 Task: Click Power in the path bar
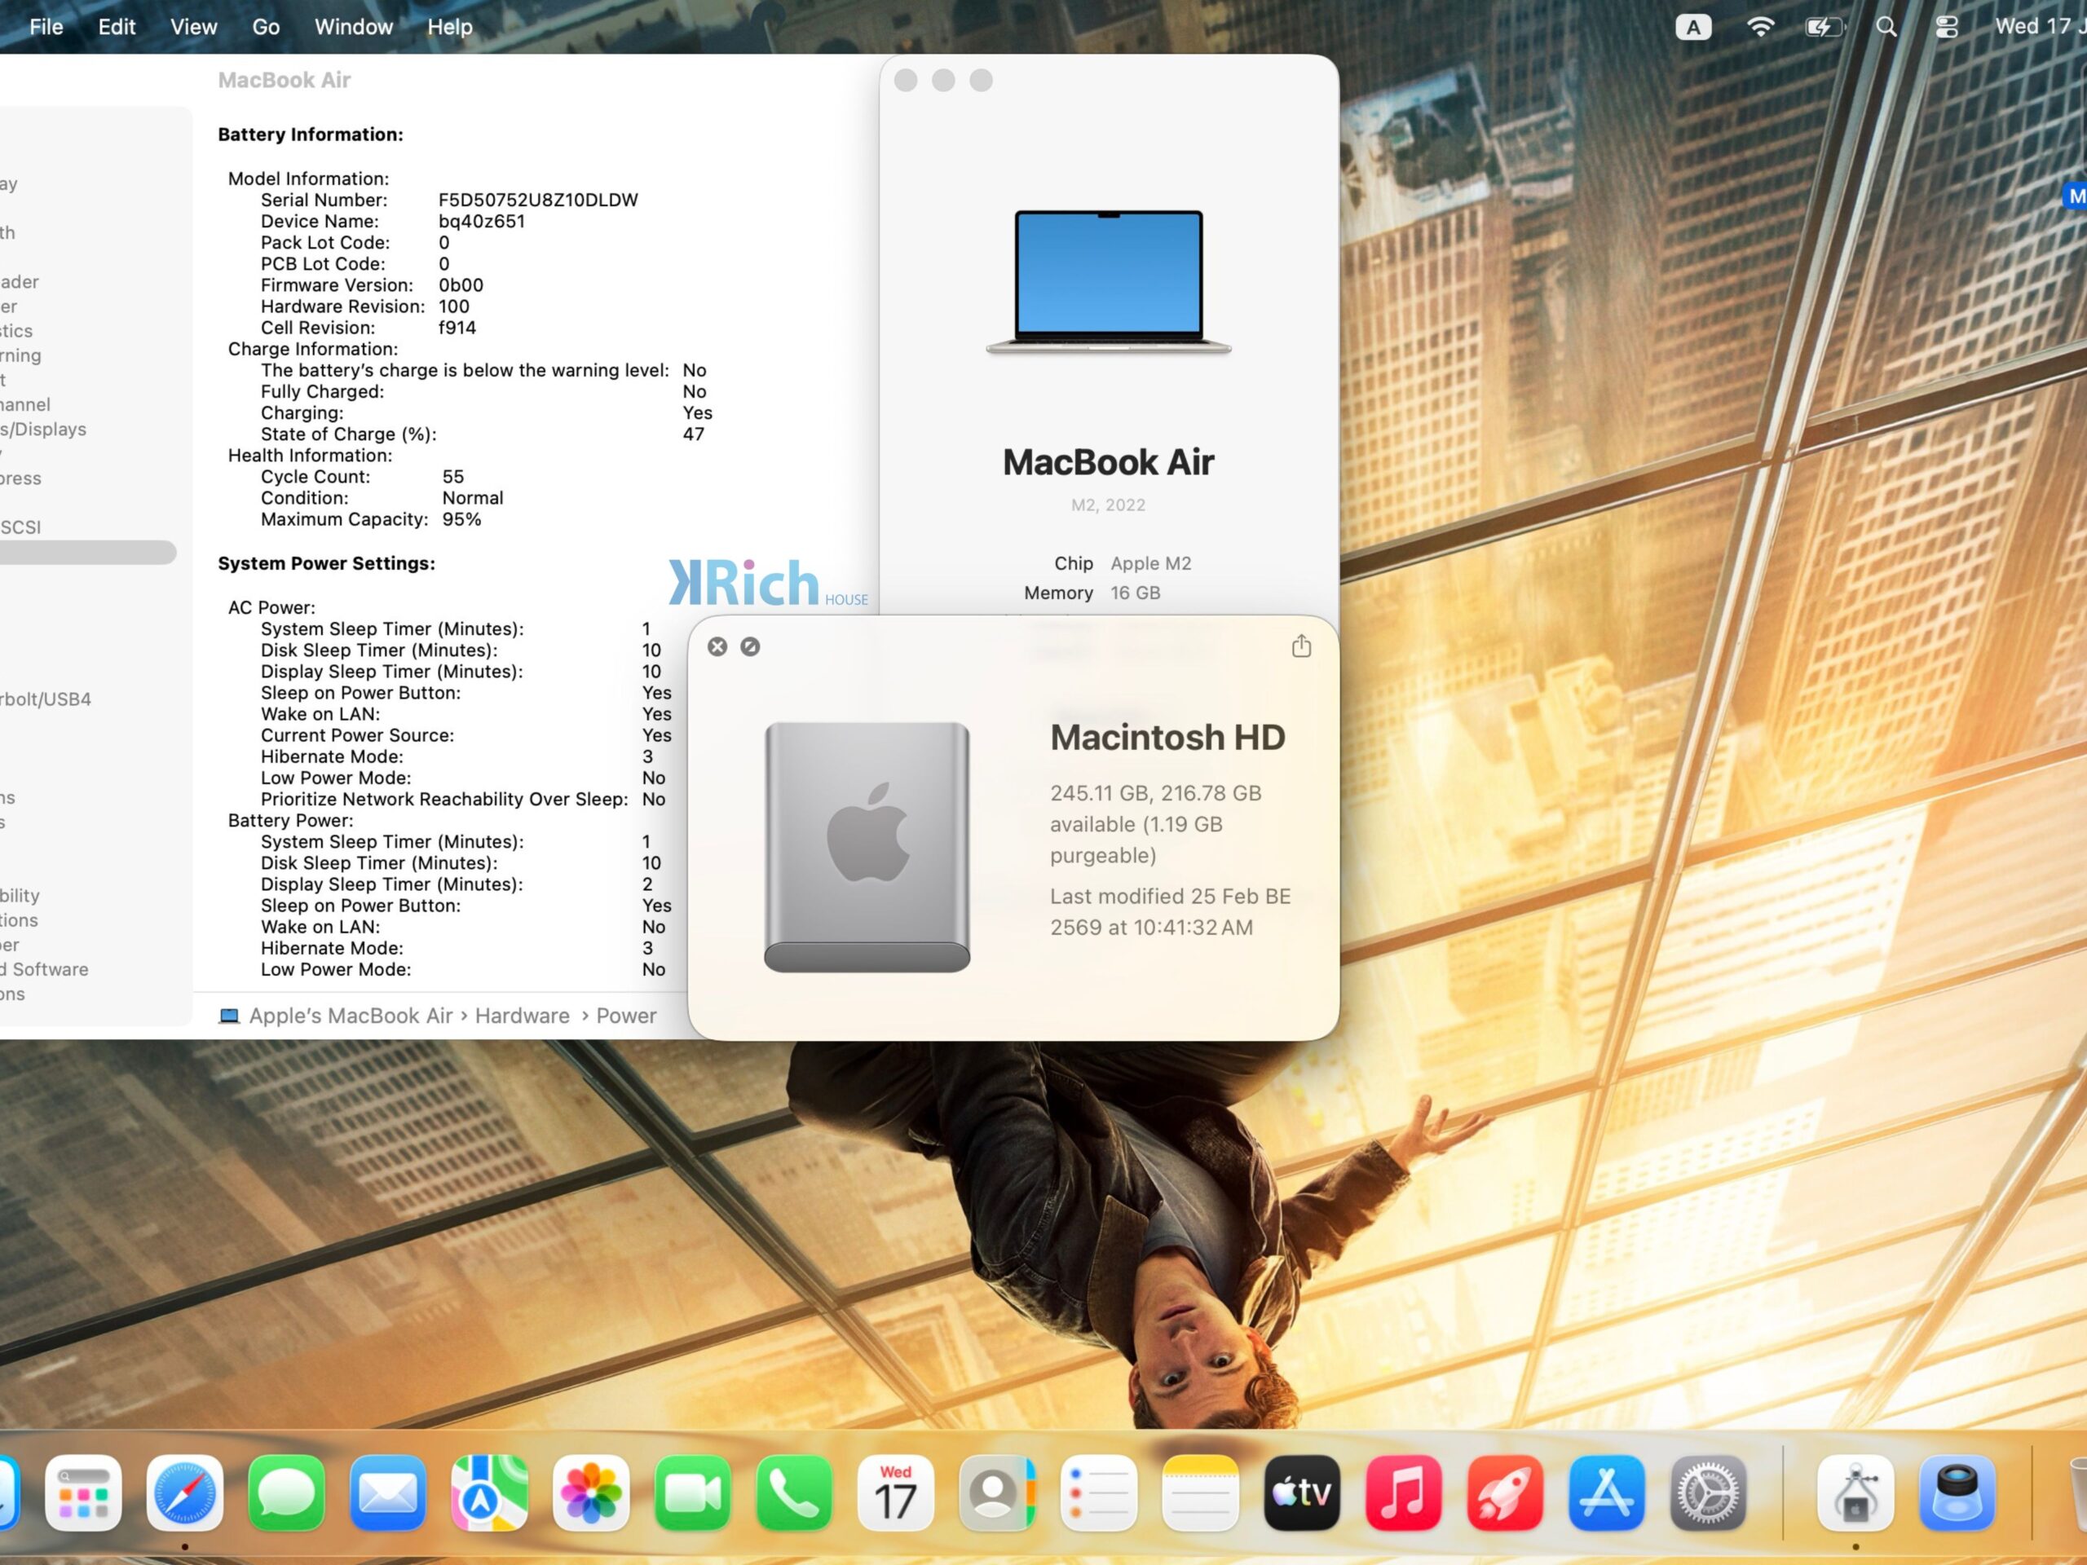[x=626, y=1016]
